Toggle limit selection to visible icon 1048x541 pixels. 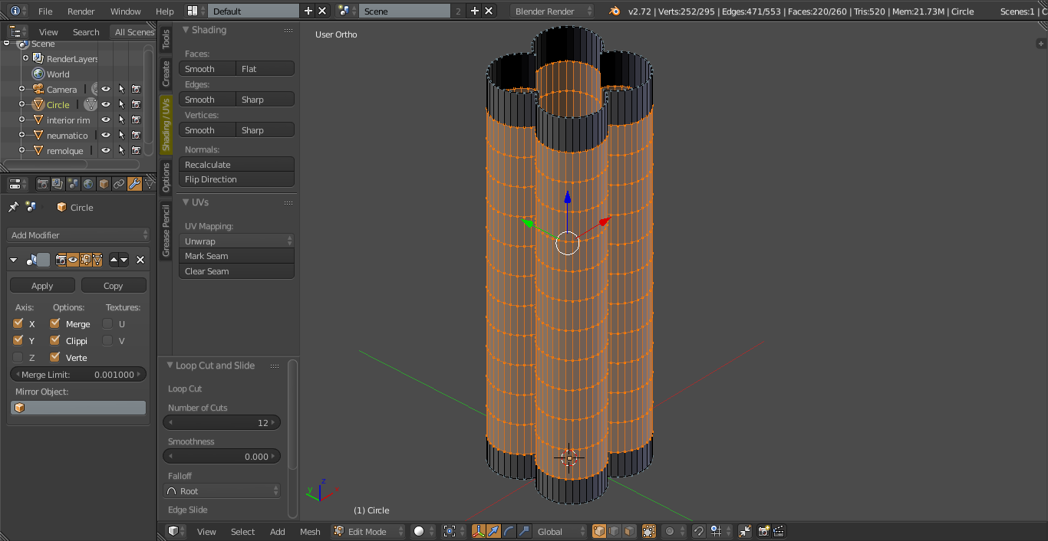tap(649, 531)
